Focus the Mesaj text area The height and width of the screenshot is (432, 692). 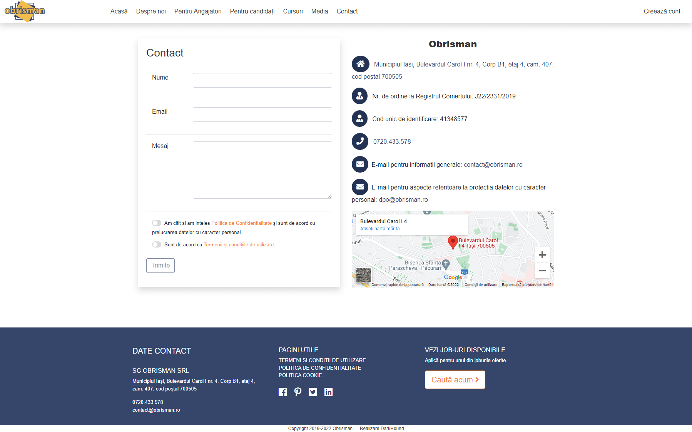coord(262,170)
